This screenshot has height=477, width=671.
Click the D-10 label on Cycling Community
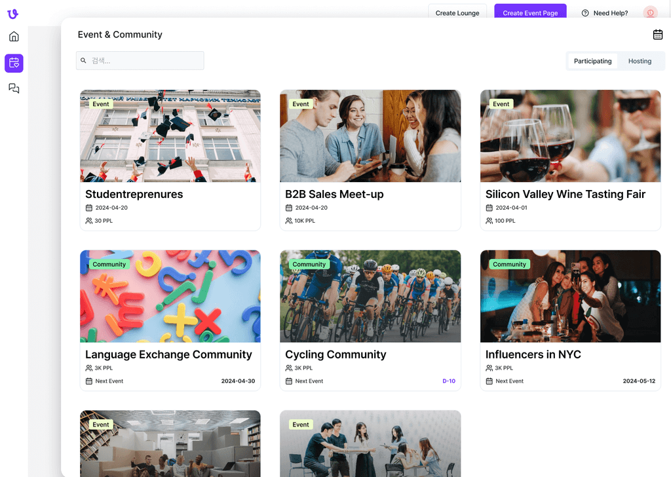click(x=450, y=381)
